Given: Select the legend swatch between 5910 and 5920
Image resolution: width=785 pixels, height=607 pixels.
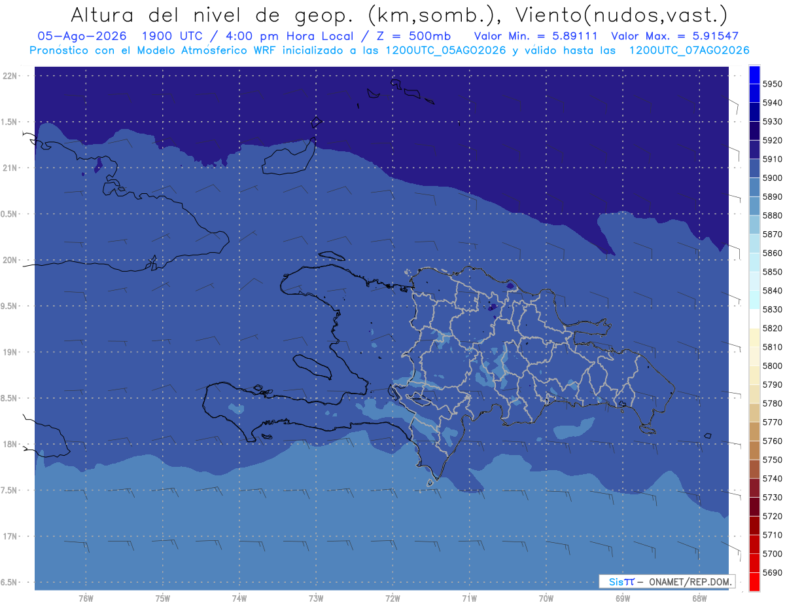Looking at the screenshot, I should (754, 149).
